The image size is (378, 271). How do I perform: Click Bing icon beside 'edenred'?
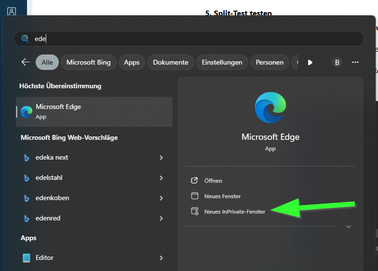pos(27,218)
